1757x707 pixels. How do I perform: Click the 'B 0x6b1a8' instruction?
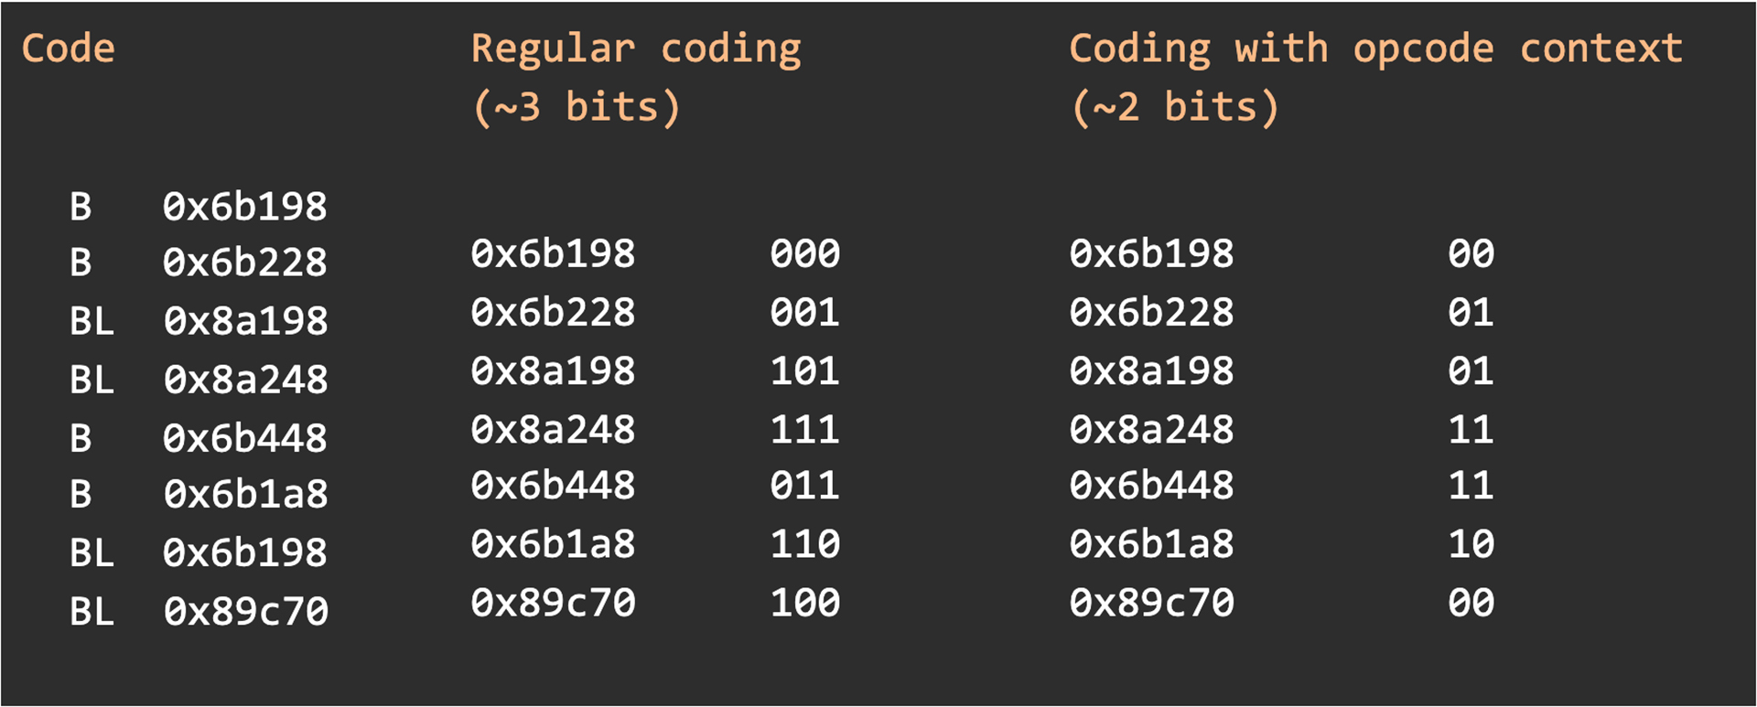[199, 495]
